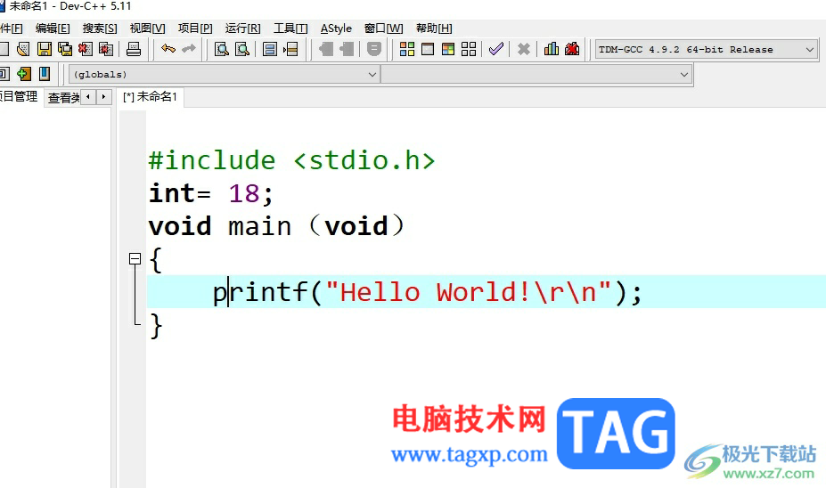This screenshot has width=826, height=488.
Task: Click the green plus insert icon
Action: coord(24,74)
